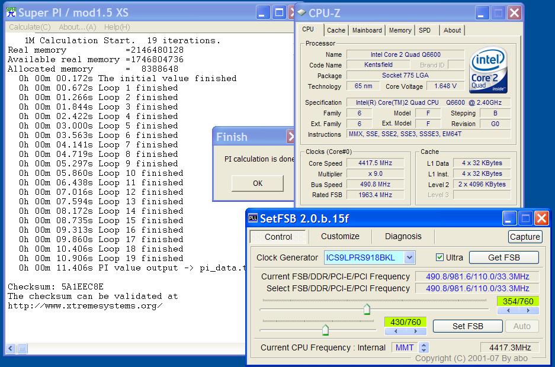Switch to the Cache tab in CPU-Z
This screenshot has width=555, height=367.
tap(336, 30)
